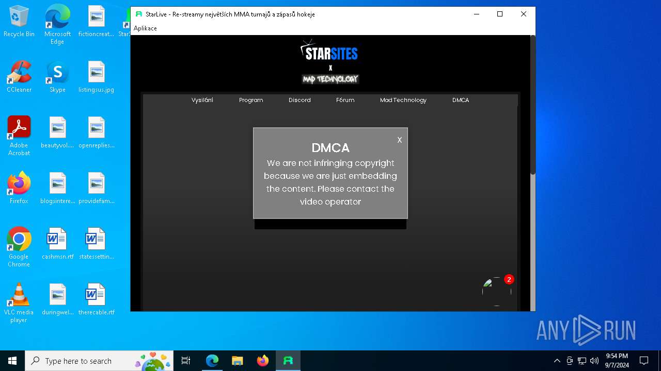
Task: Open the Mad Technology nav link
Action: (403, 100)
